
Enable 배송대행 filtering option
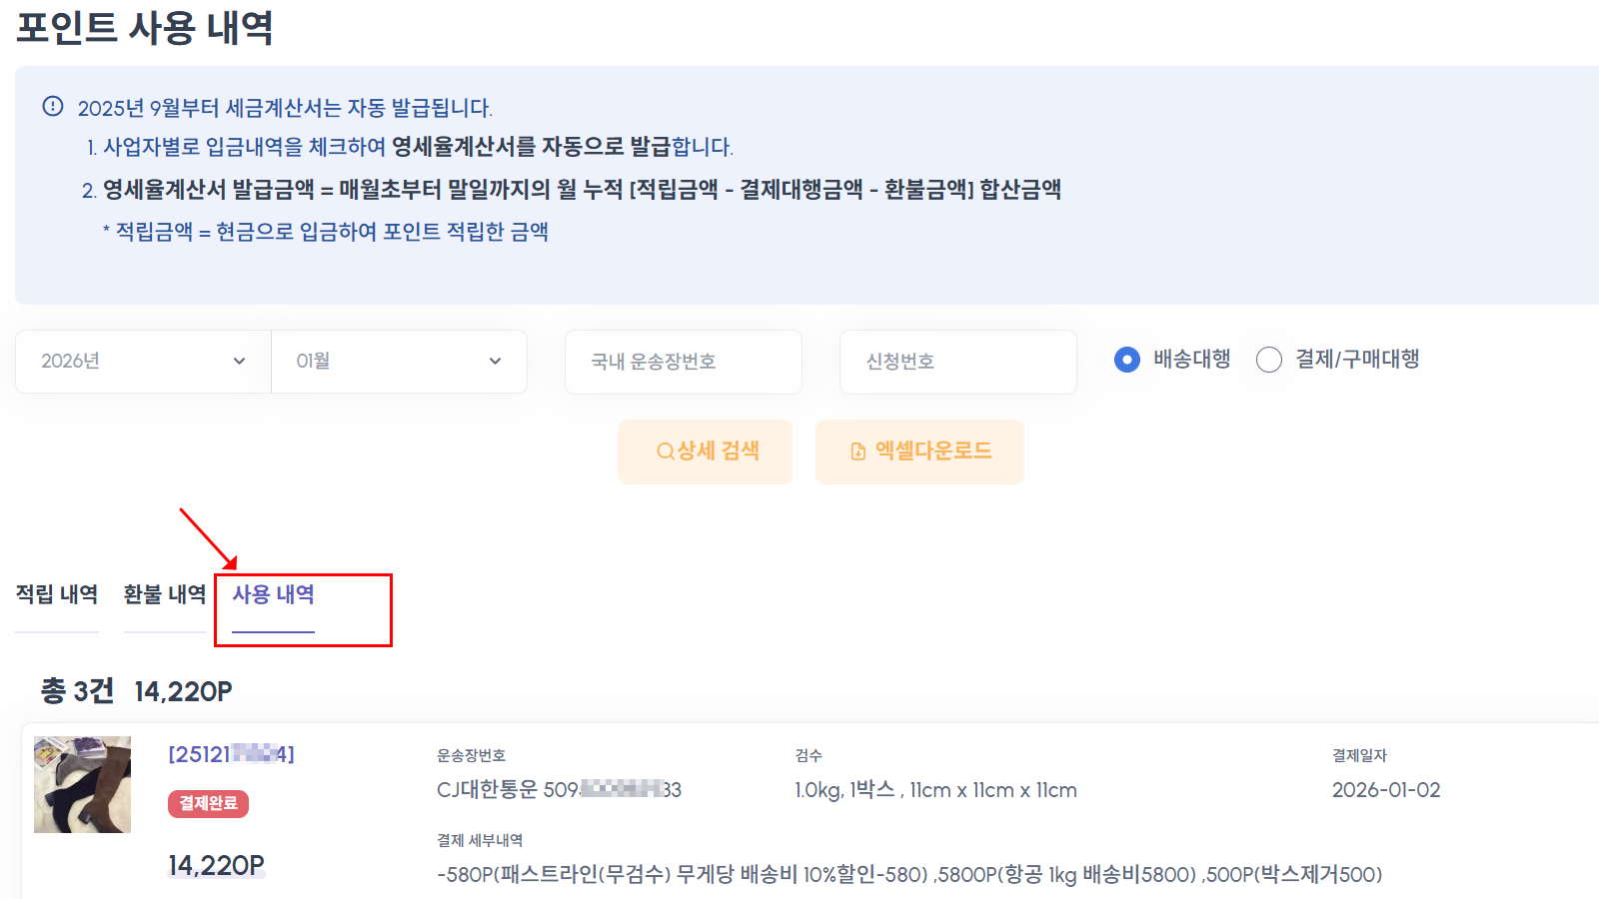pyautogui.click(x=1129, y=360)
